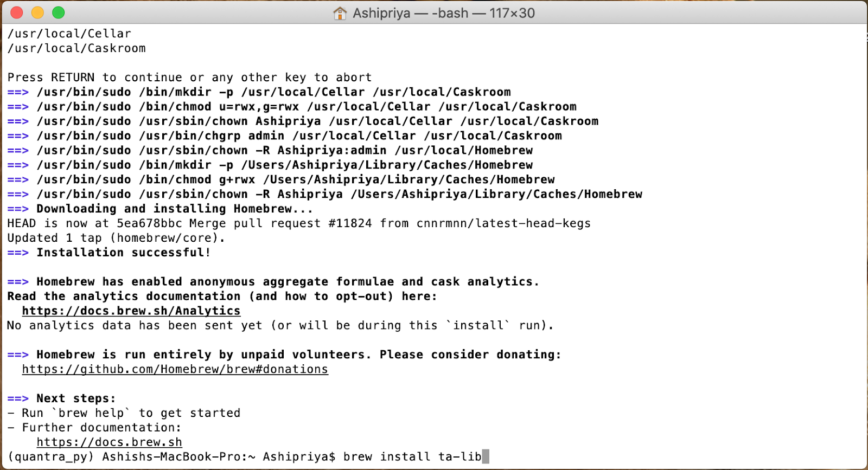The image size is (868, 470).
Task: Click the arrow before Homebrew is run entirely
Action: 18,355
